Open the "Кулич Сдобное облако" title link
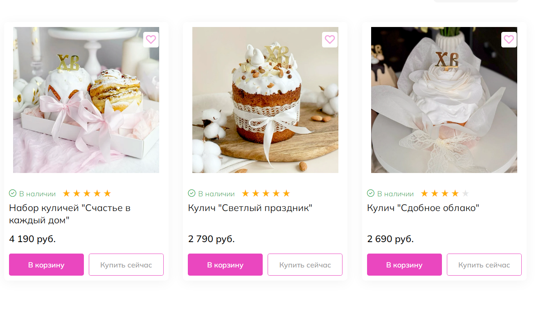543x310 pixels. coord(423,208)
